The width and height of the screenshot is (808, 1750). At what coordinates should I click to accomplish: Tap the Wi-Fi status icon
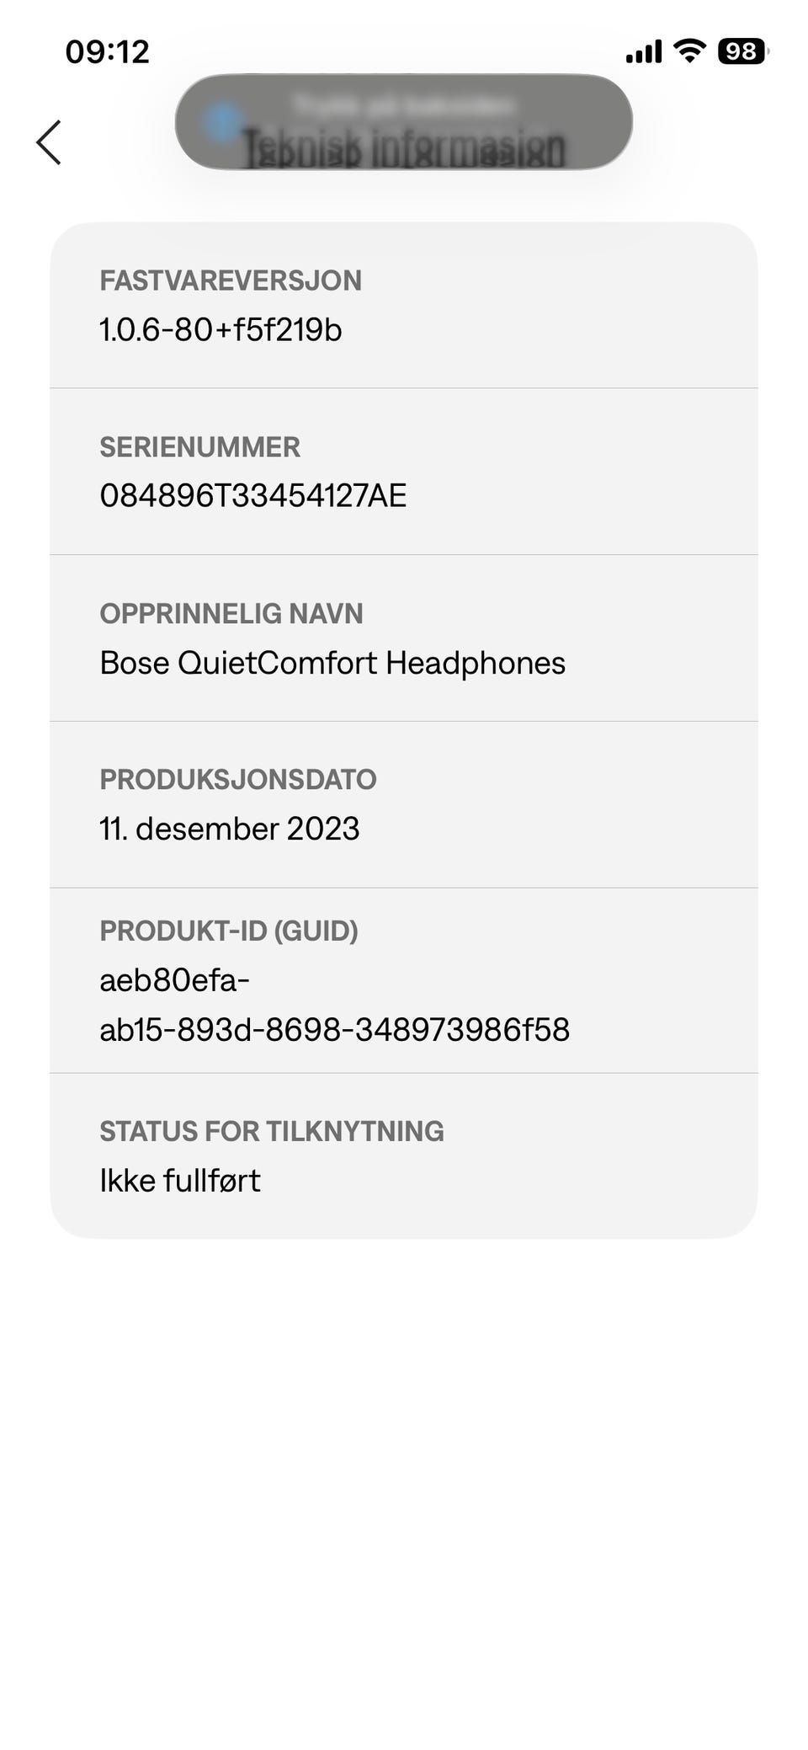pyautogui.click(x=690, y=51)
